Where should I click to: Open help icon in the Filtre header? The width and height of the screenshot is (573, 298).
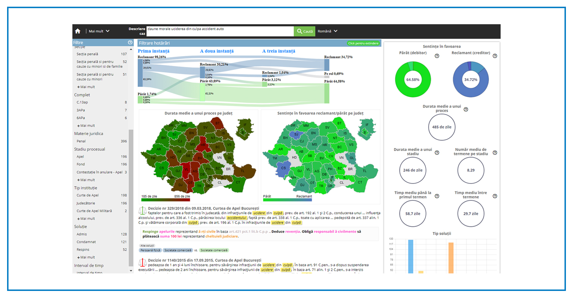[x=130, y=42]
